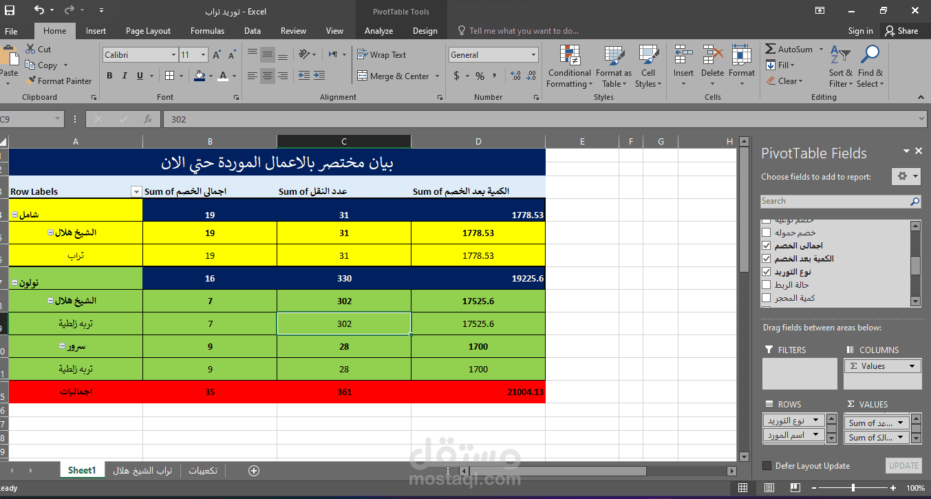The height and width of the screenshot is (499, 931).
Task: Open the File menu
Action: point(11,31)
